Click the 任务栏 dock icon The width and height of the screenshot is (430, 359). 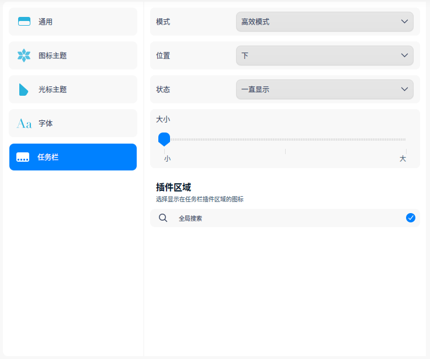pyautogui.click(x=23, y=157)
